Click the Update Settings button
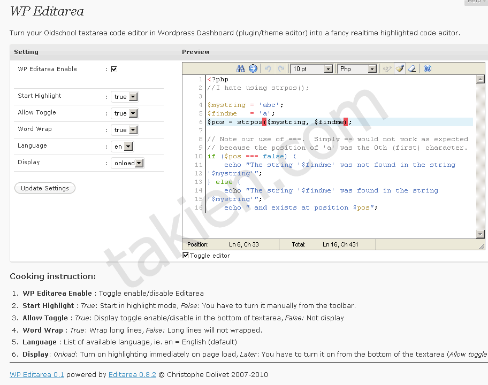The image size is (488, 385). (x=45, y=188)
